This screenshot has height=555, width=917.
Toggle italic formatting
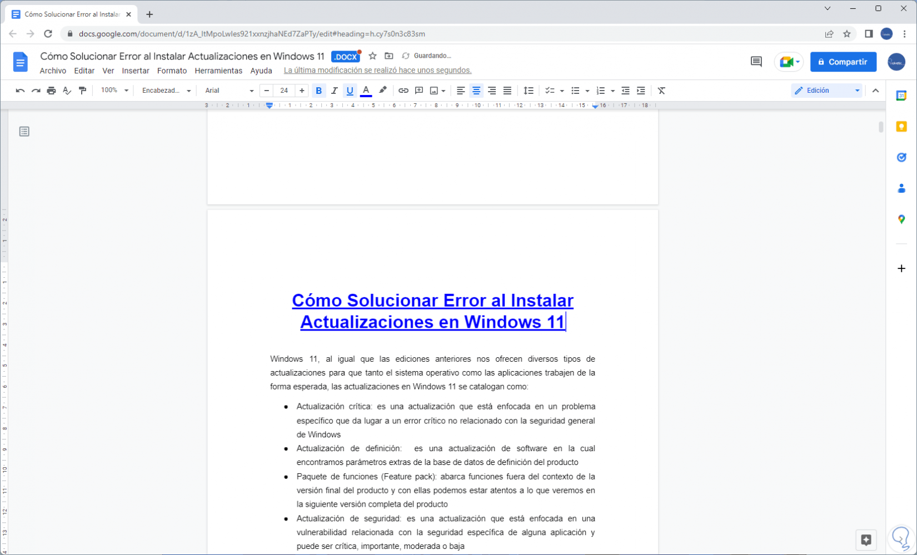pyautogui.click(x=334, y=91)
